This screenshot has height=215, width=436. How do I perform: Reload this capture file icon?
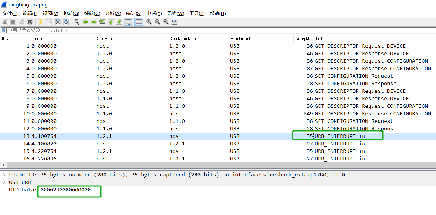click(x=66, y=22)
